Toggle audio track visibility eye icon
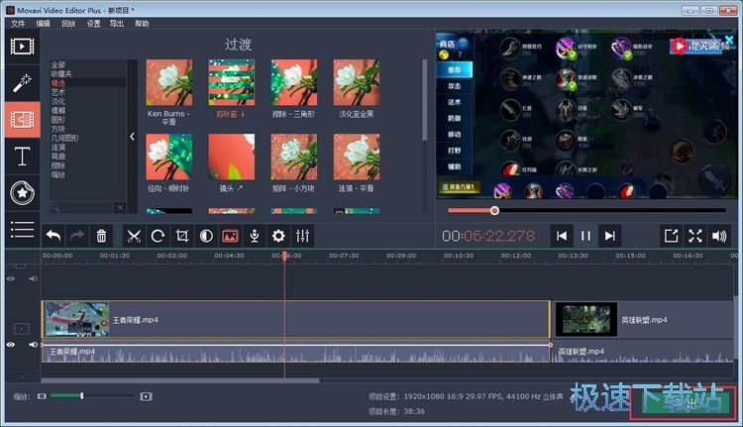The height and width of the screenshot is (427, 743). click(12, 345)
